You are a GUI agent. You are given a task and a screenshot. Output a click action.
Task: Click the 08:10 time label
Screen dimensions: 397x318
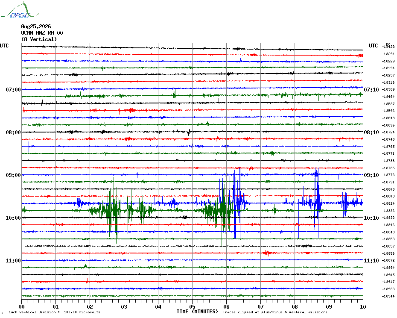(x=371, y=132)
